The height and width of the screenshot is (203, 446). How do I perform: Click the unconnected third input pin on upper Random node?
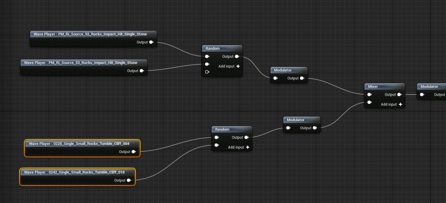[x=207, y=72]
